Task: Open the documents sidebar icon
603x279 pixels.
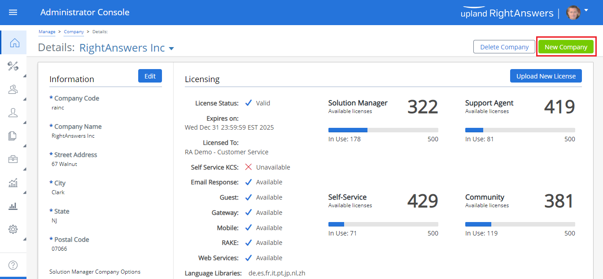Action: click(13, 136)
